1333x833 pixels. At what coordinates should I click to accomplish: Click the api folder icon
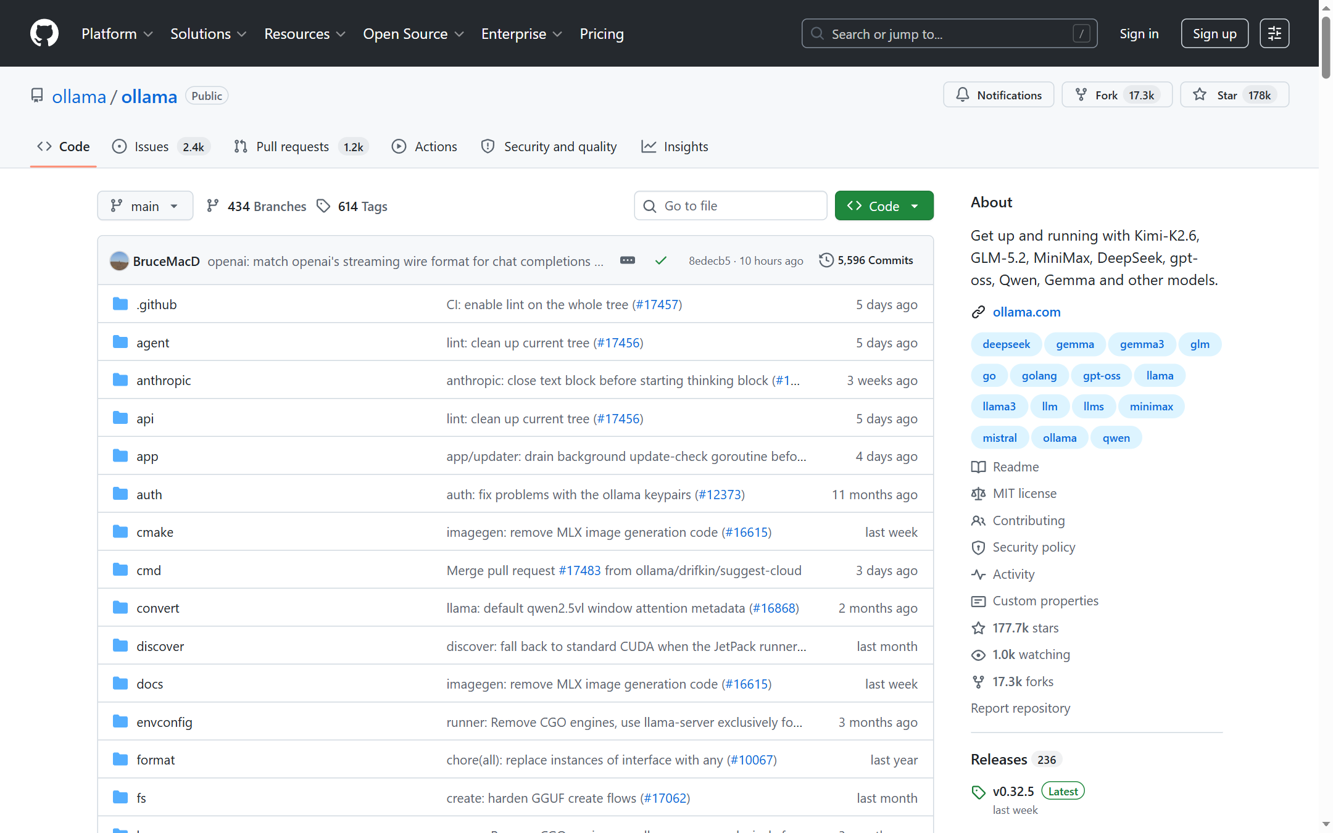120,418
